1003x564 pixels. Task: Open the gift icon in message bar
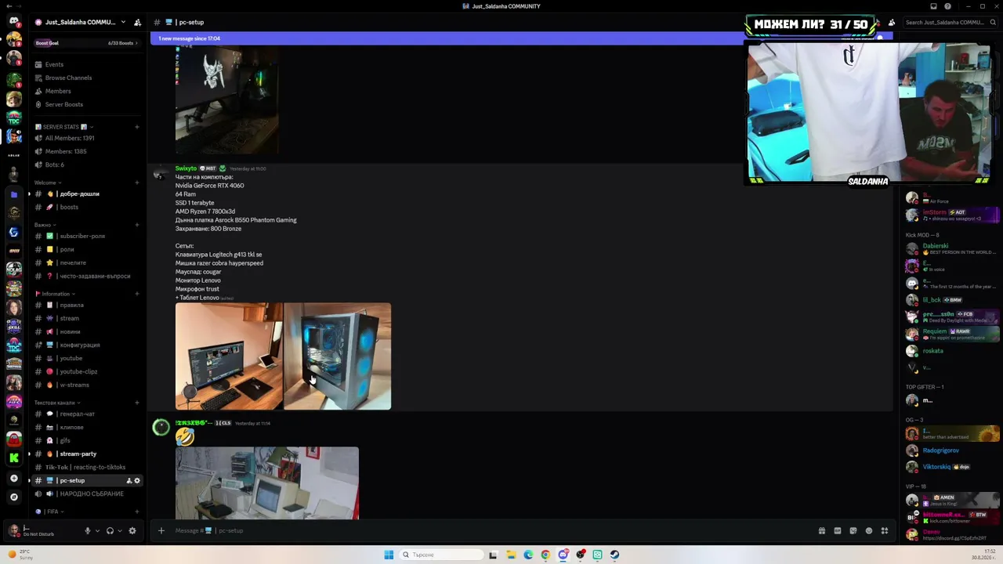tap(821, 530)
